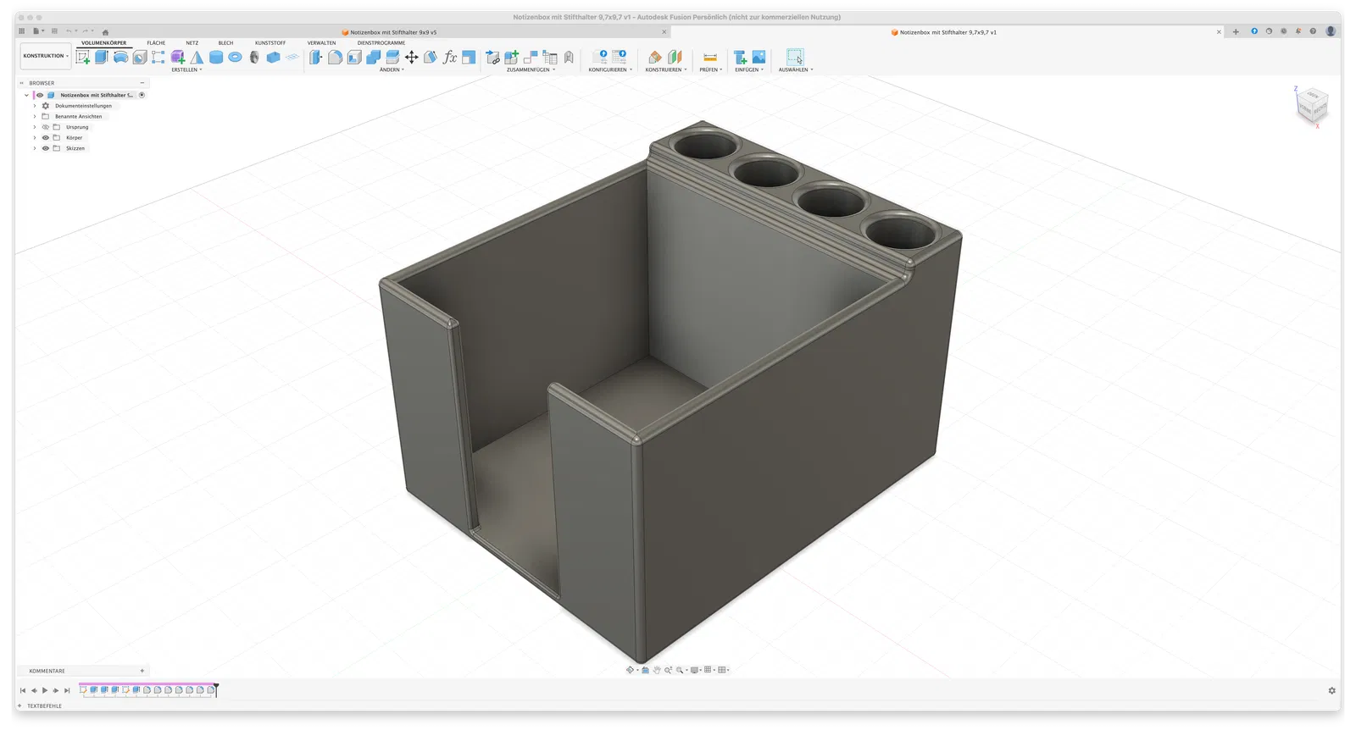Select the Measure tool under Prüfen
Screen dimensions: 1356x730
tap(710, 57)
